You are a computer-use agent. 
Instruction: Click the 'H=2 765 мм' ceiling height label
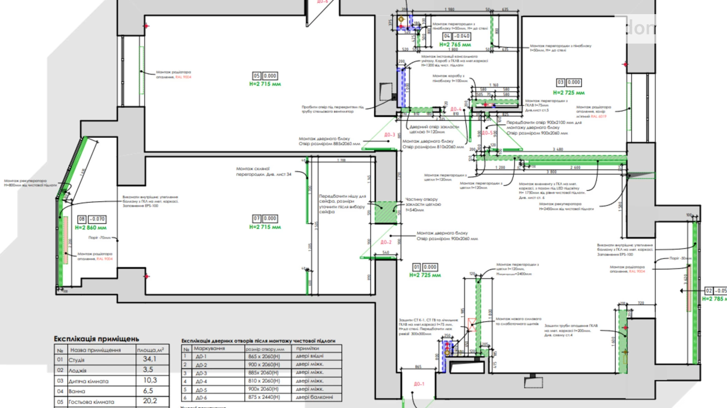[455, 45]
